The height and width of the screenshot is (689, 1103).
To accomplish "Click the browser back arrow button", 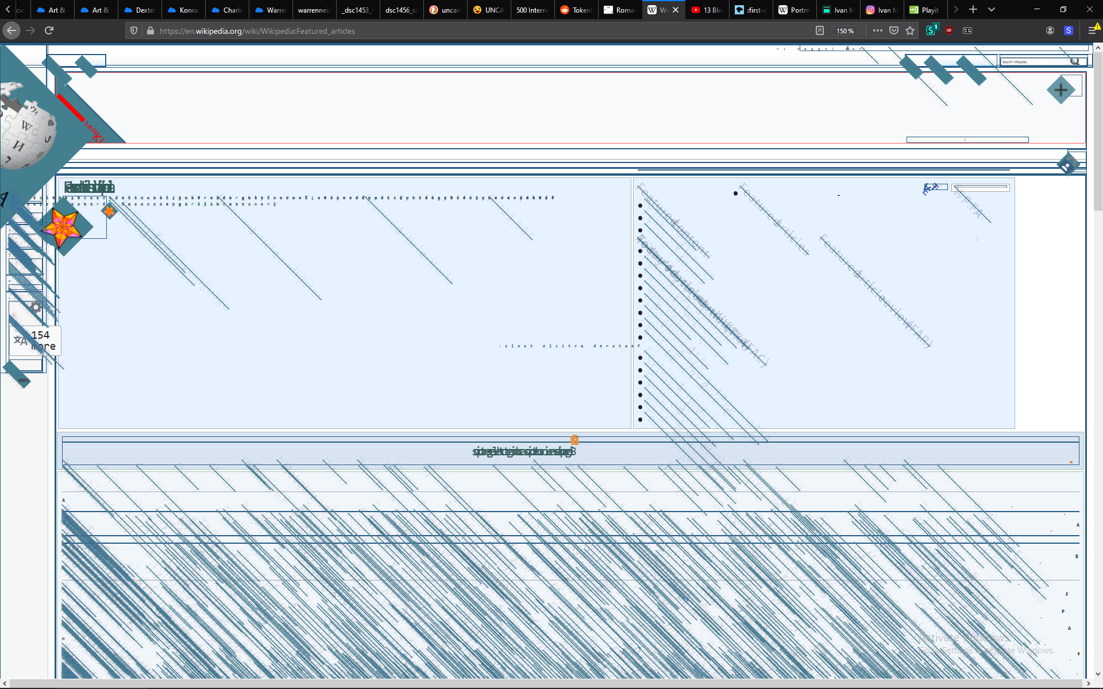I will pos(11,30).
